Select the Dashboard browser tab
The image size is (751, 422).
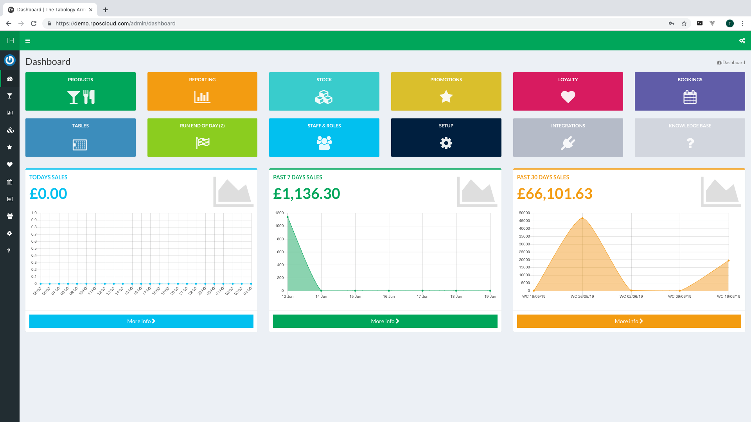(51, 10)
